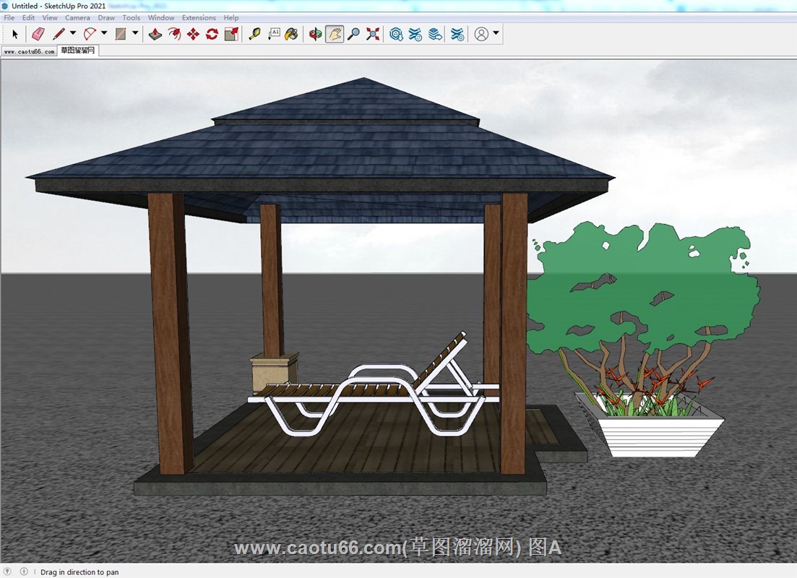This screenshot has width=797, height=578.
Task: Click the 'Drag in direction to pan' status text
Action: (79, 572)
